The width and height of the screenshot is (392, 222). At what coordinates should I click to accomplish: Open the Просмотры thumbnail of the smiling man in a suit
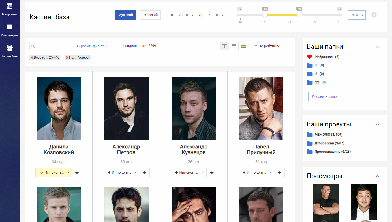point(364,202)
